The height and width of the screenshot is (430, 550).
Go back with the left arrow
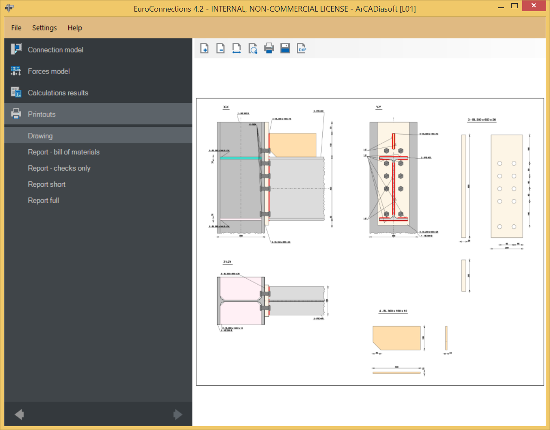coord(19,415)
